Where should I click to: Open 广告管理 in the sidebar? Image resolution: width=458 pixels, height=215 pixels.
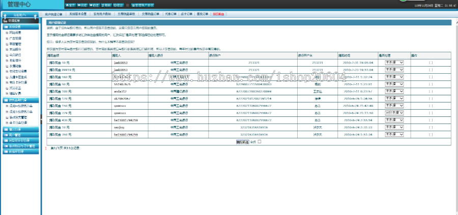15,38
